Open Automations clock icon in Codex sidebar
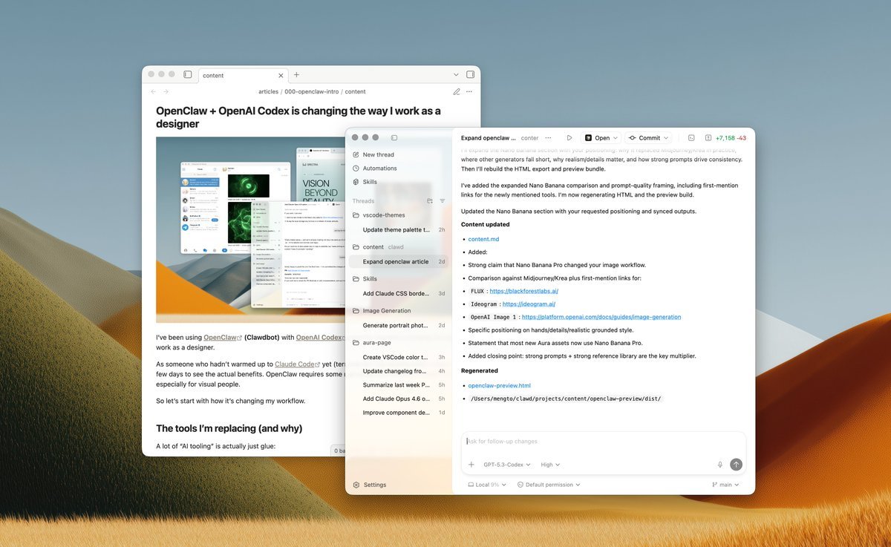The height and width of the screenshot is (547, 891). pyautogui.click(x=356, y=168)
